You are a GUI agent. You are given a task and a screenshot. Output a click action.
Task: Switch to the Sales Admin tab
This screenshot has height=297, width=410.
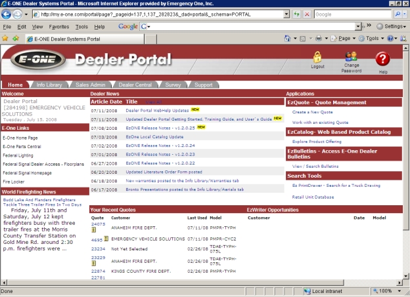point(90,85)
